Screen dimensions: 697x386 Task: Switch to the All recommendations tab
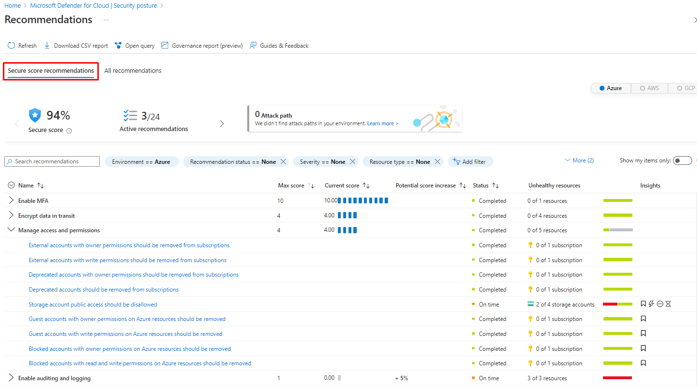pyautogui.click(x=133, y=71)
